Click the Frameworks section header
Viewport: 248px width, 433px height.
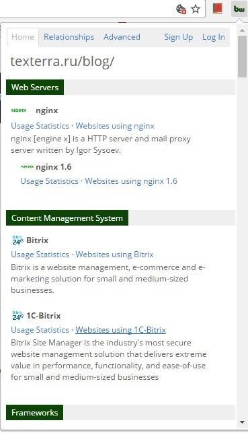(34, 413)
